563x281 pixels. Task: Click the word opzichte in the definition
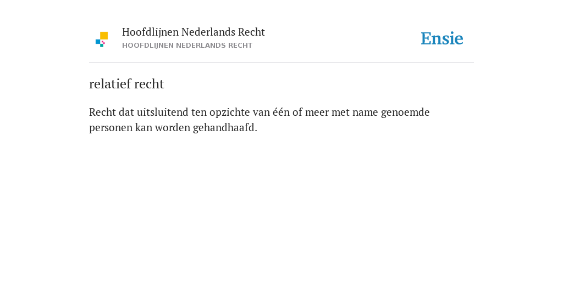click(230, 113)
